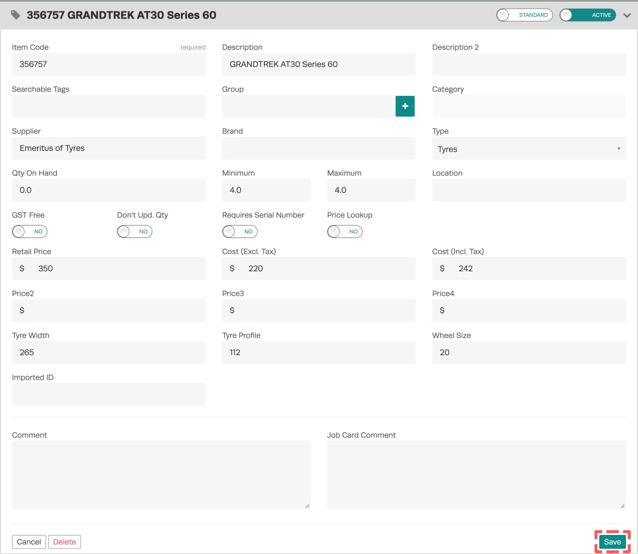Click the Imported ID field
The image size is (638, 554).
[109, 394]
